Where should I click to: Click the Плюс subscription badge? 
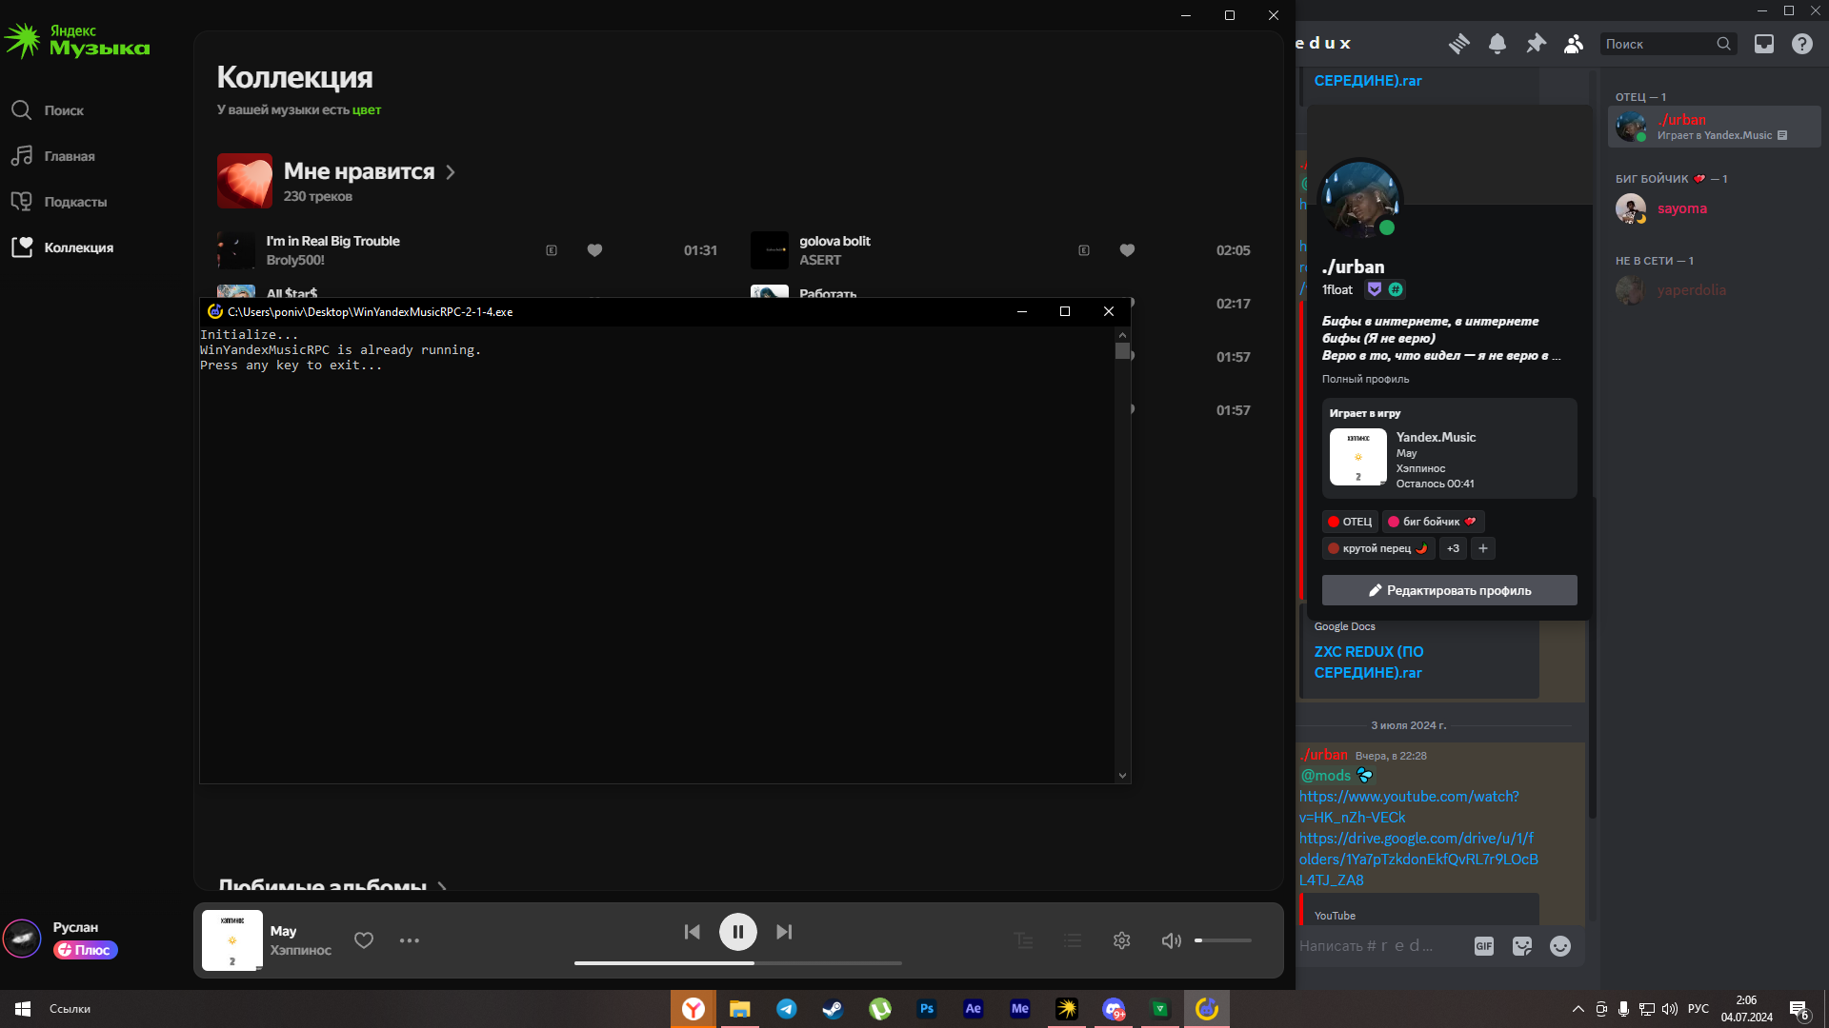pyautogui.click(x=86, y=950)
